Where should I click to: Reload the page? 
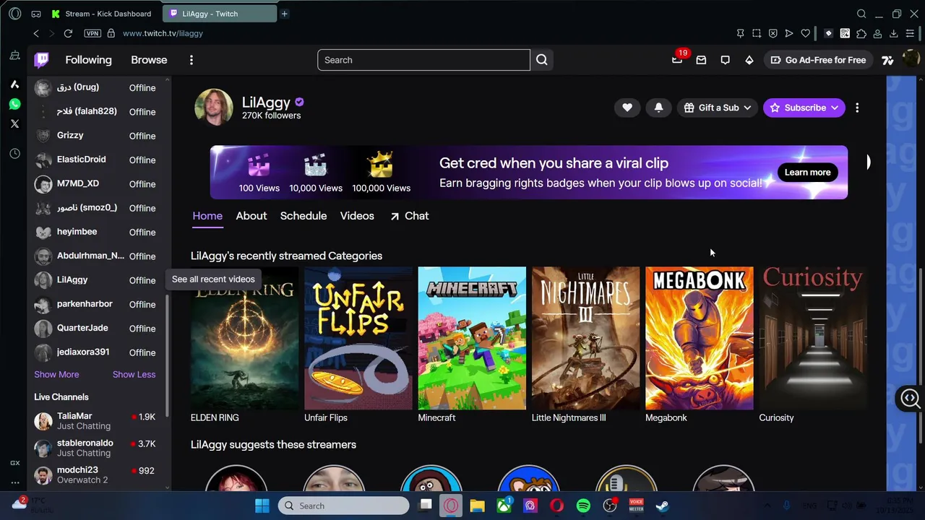tap(68, 33)
